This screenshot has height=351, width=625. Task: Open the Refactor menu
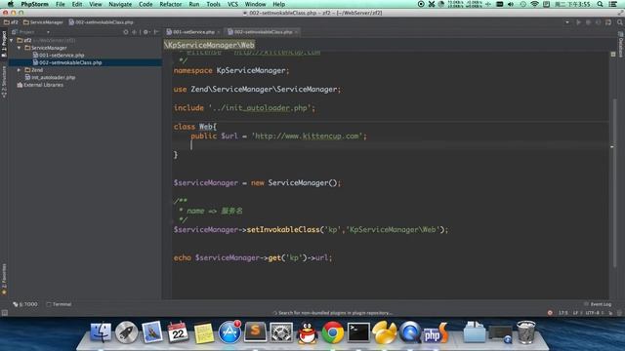coord(170,4)
